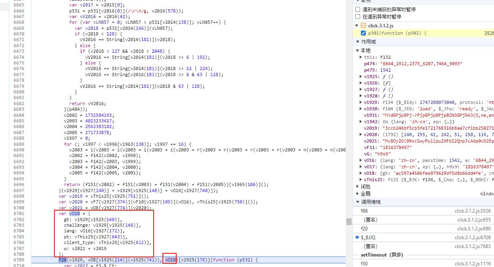Expand the vThis25 f132 object
This screenshot has height=267, width=494.
click(x=361, y=180)
